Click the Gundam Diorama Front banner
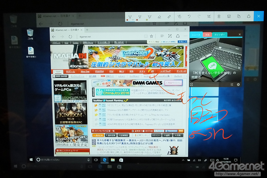The image size is (267, 178). (136, 57)
